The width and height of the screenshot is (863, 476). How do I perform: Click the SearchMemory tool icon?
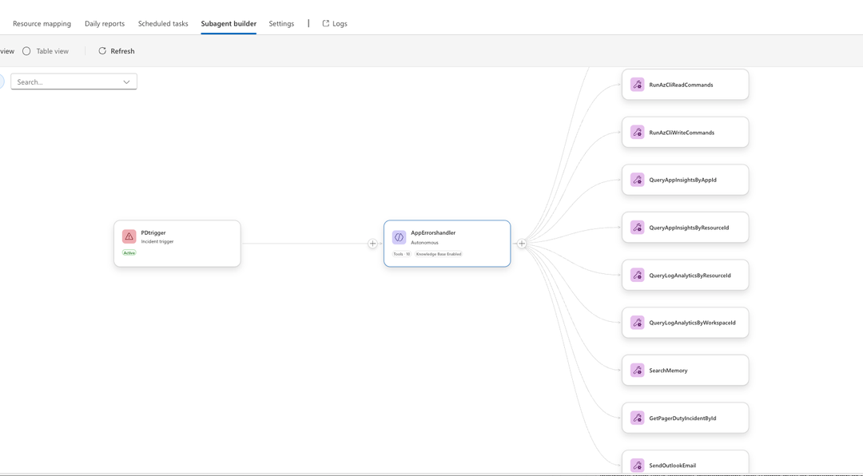pos(637,371)
